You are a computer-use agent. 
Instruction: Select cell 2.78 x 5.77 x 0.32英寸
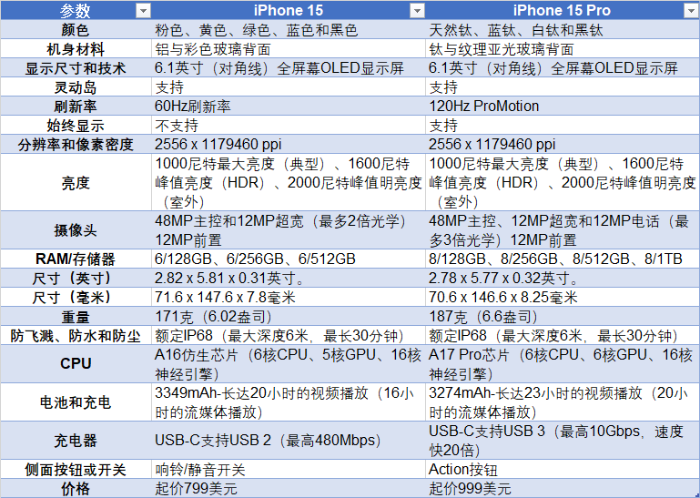(563, 278)
